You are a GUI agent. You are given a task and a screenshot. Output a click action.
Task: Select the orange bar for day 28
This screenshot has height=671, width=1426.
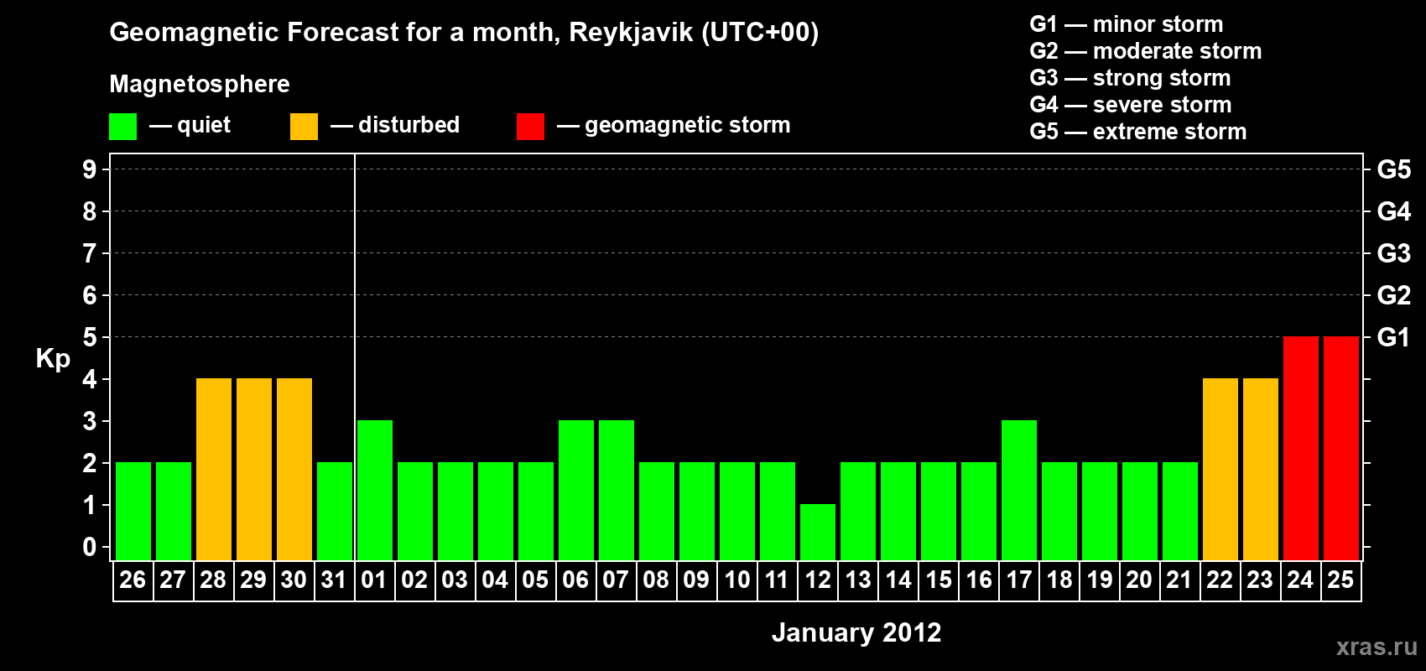(214, 469)
